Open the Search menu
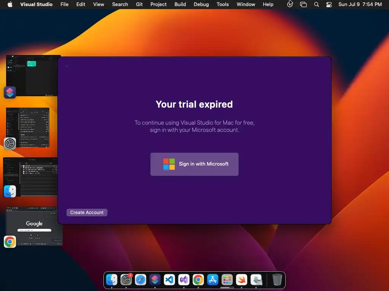The height and width of the screenshot is (291, 389). pos(120,4)
